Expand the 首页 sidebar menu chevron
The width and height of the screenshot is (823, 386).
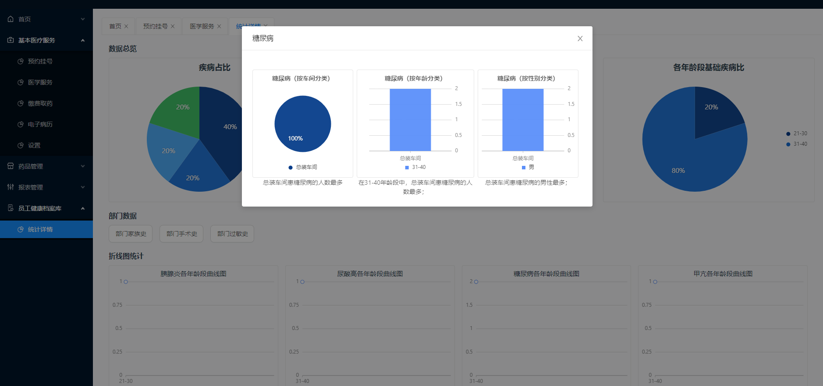tap(83, 19)
